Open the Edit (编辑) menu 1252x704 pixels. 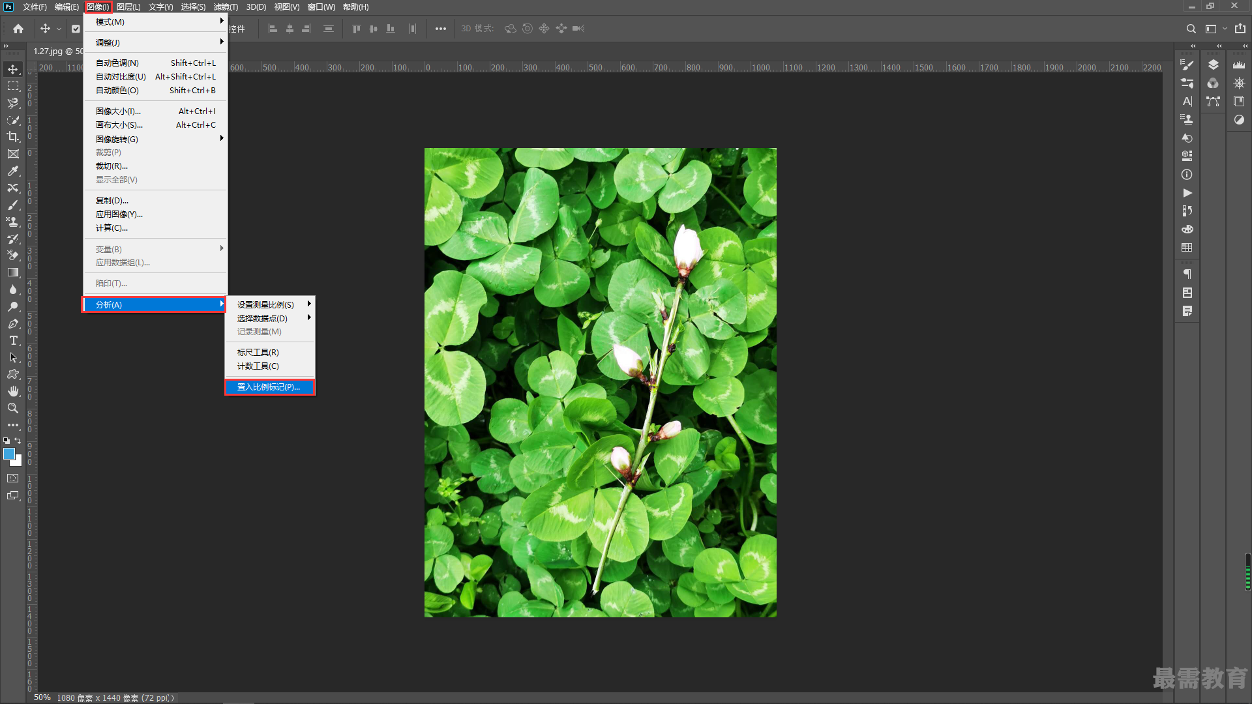coord(67,7)
